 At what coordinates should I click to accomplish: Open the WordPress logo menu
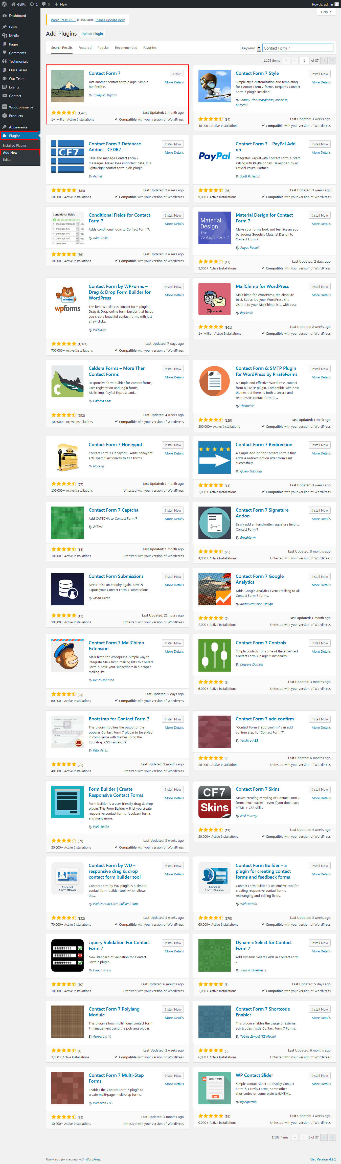[4, 4]
